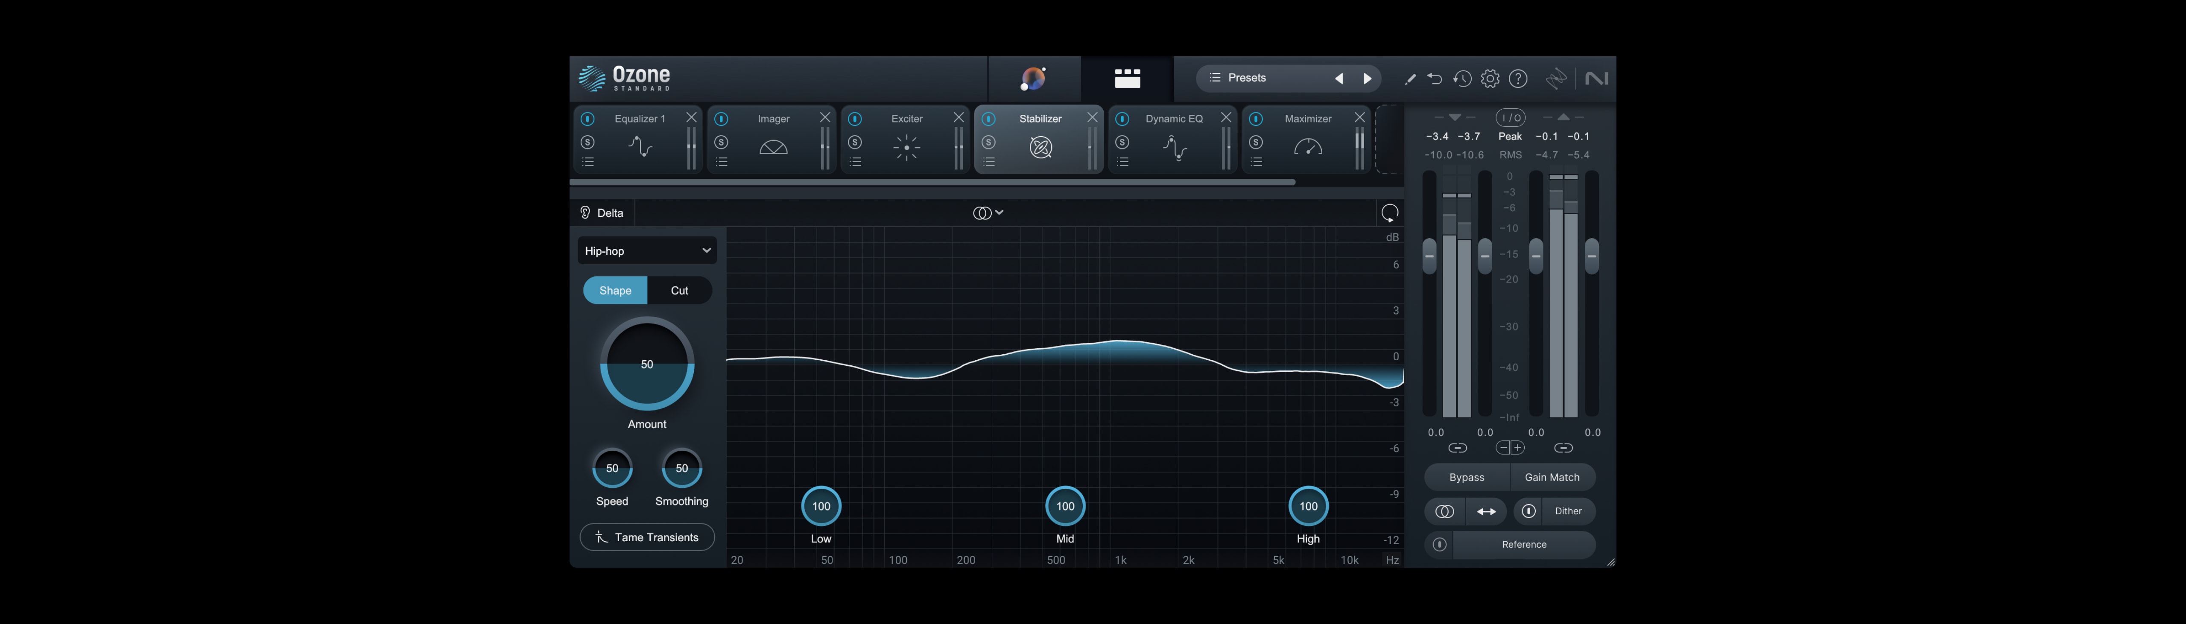The image size is (2186, 624).
Task: Collapse the input meter triangle
Action: point(1455,117)
